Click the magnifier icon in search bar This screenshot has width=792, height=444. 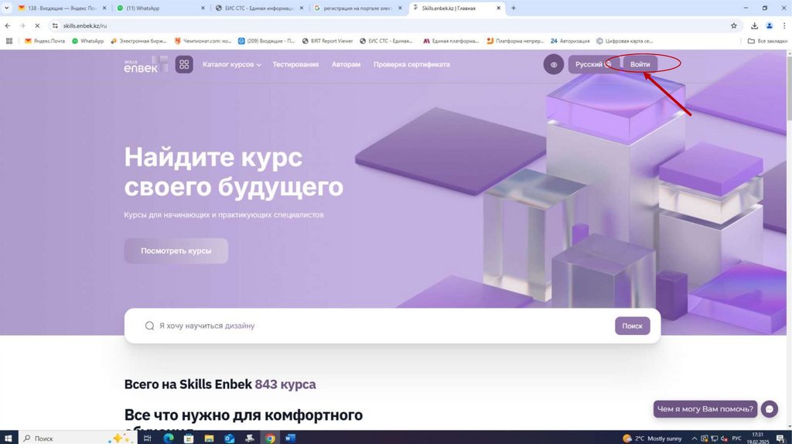tap(149, 326)
